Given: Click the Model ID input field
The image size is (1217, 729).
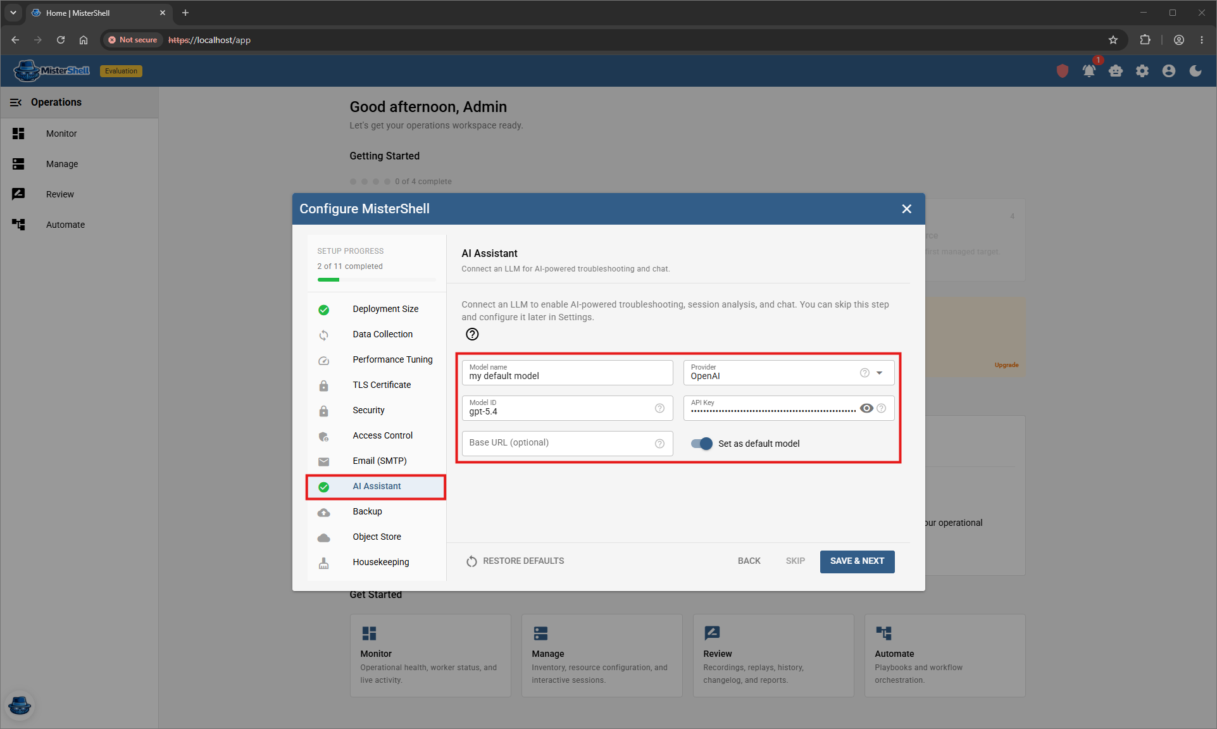Looking at the screenshot, I should point(567,408).
